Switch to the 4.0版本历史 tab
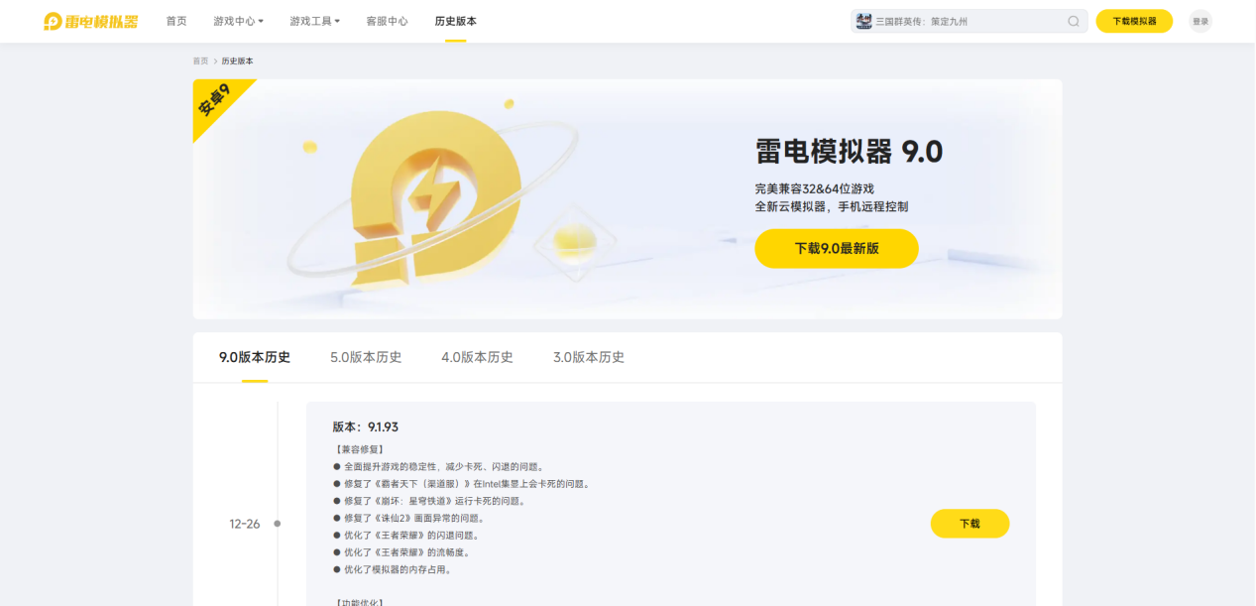Screen dimensions: 1256x606 (x=477, y=357)
